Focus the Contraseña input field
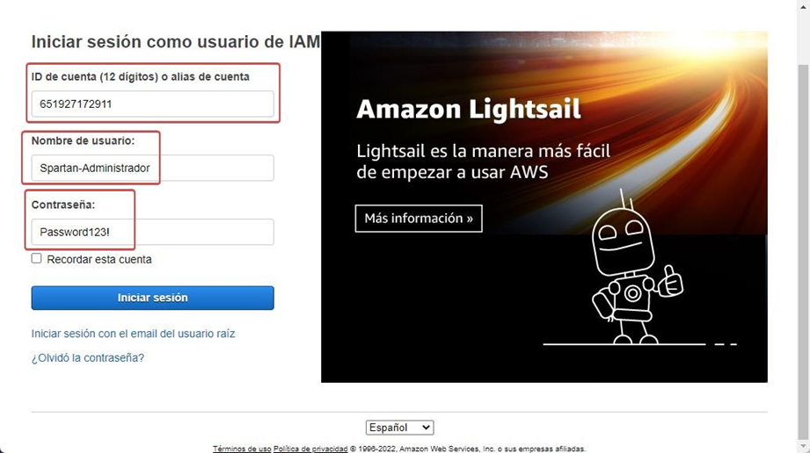This screenshot has width=810, height=453. 152,232
